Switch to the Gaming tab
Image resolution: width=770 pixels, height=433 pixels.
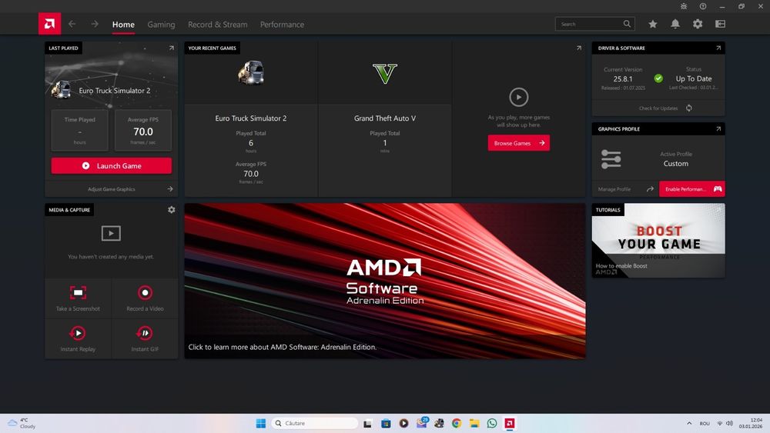161,25
